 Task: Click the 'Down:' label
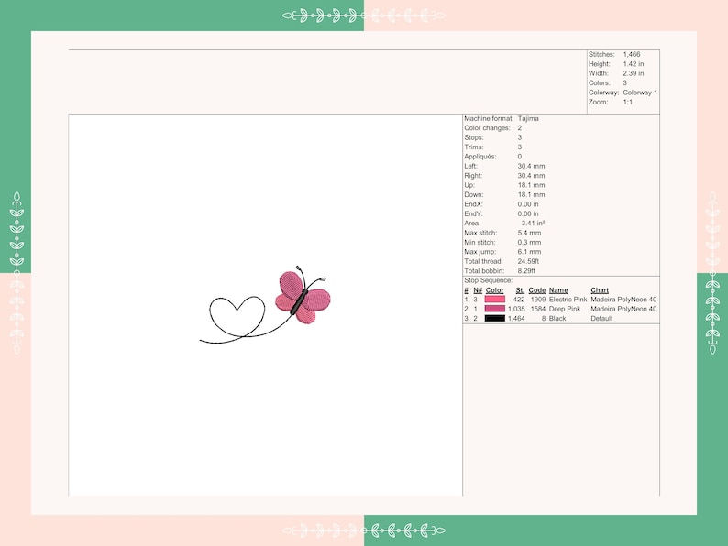pos(474,194)
